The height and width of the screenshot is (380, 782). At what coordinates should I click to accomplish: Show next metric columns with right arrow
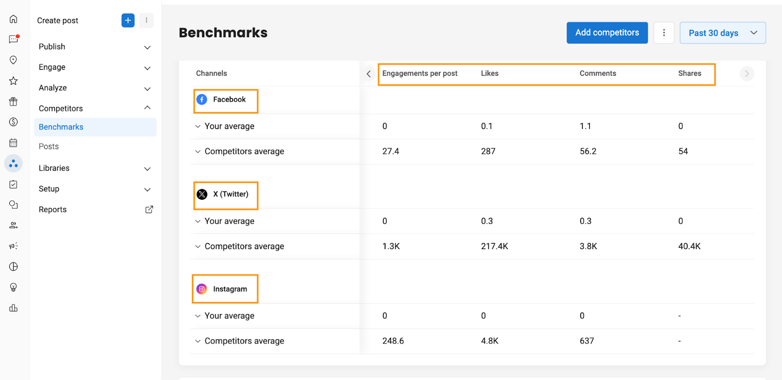point(747,74)
